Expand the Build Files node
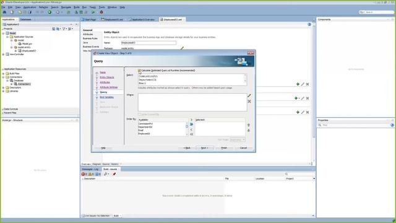Viewport: 396px width, 223px height. click(3, 74)
